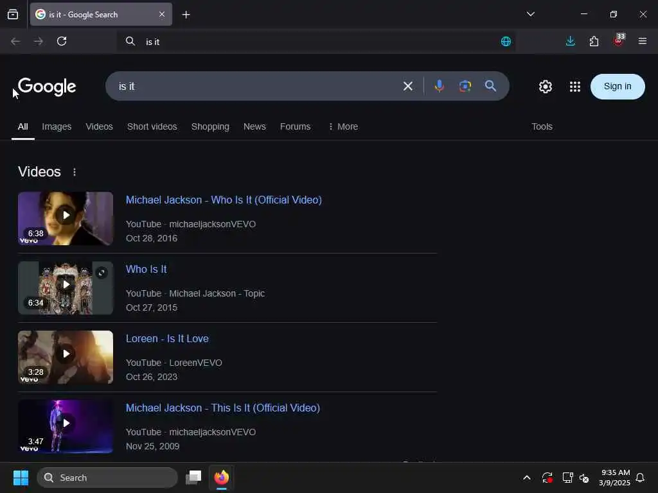Viewport: 658px width, 493px height.
Task: Close the 'is it - Google Search' tab
Action: click(x=162, y=14)
